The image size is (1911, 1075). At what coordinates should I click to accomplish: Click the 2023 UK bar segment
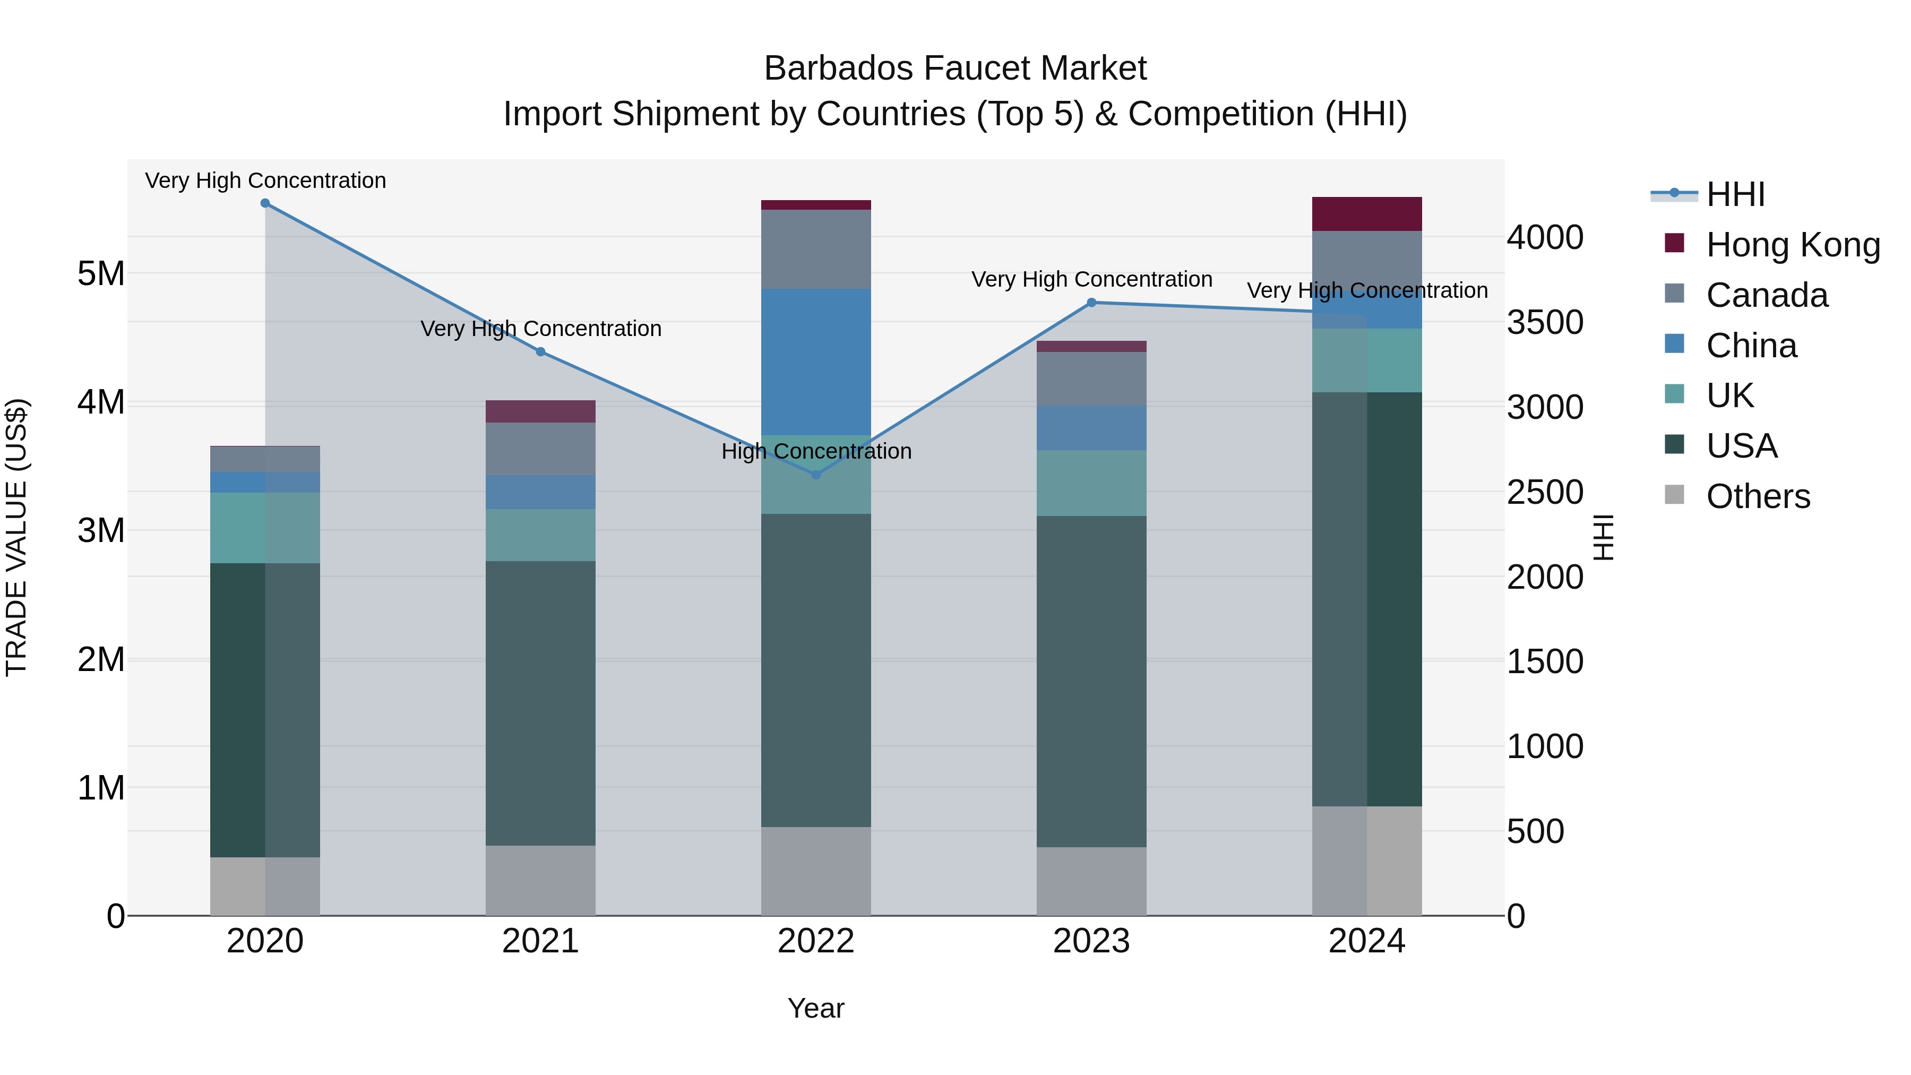pos(1091,484)
